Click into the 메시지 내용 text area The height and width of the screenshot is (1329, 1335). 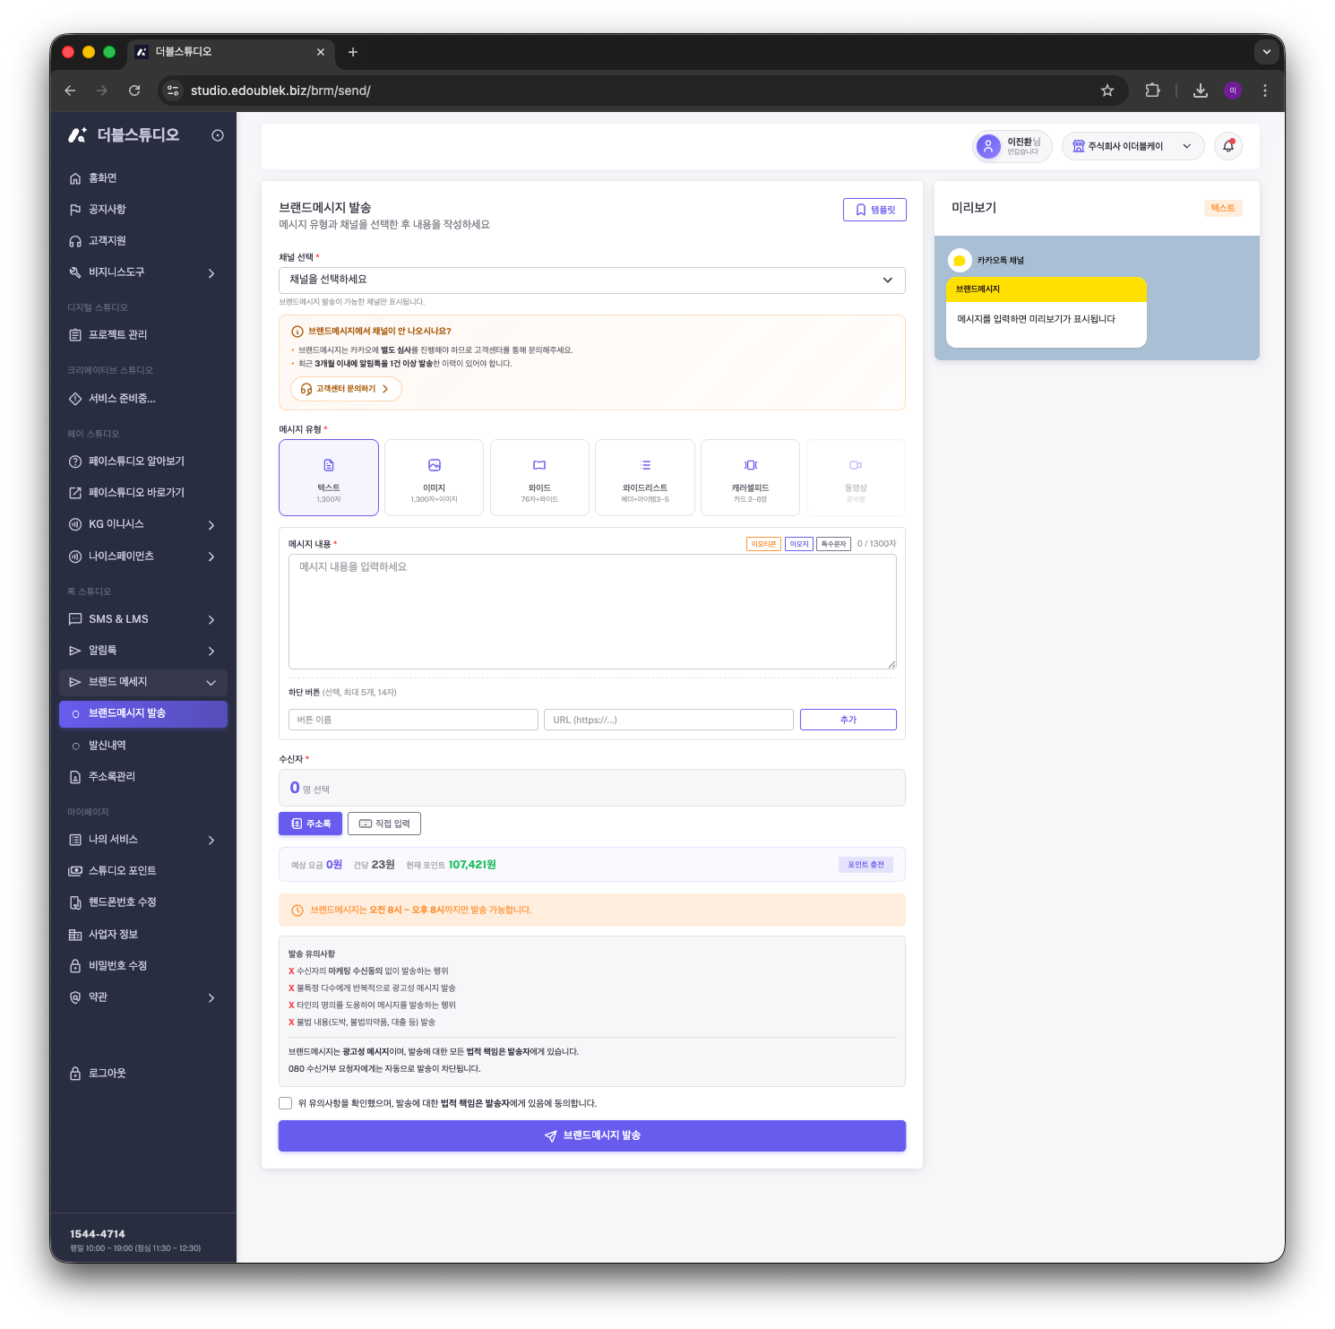592,611
